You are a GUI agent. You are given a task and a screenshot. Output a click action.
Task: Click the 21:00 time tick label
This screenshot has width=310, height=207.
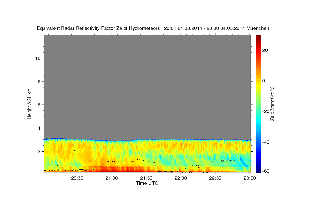point(112,178)
